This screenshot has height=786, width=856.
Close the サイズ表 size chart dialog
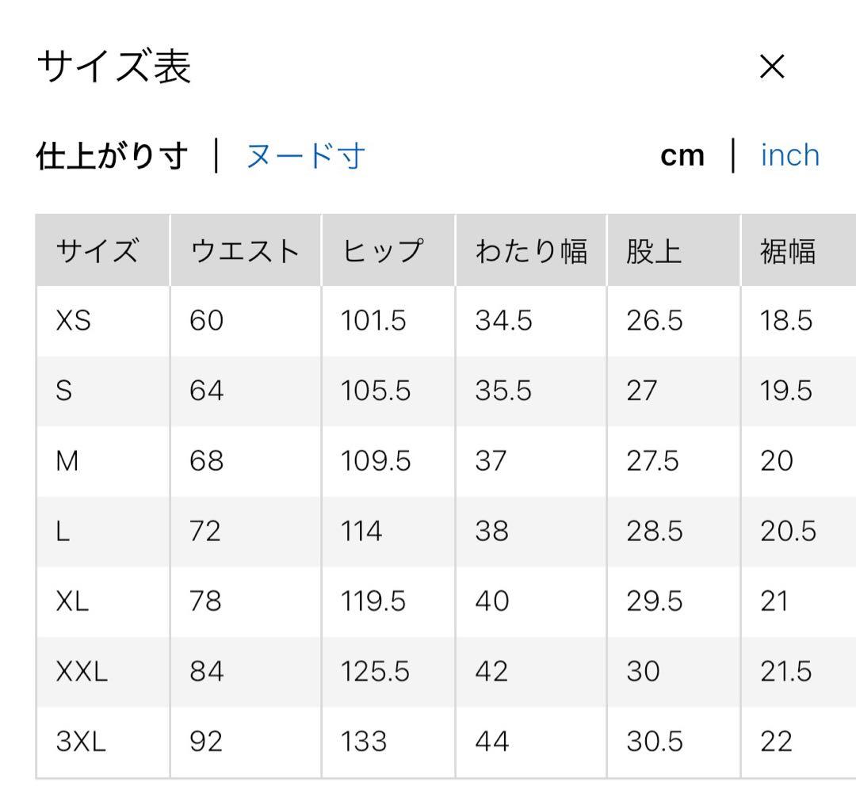pos(771,67)
